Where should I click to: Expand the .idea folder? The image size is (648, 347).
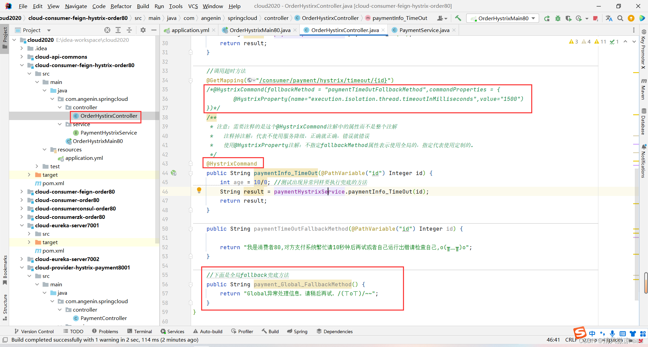pyautogui.click(x=22, y=48)
